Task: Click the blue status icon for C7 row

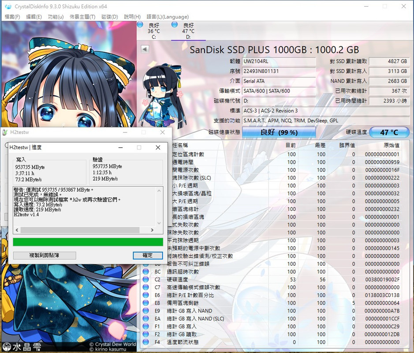Action: point(145,287)
